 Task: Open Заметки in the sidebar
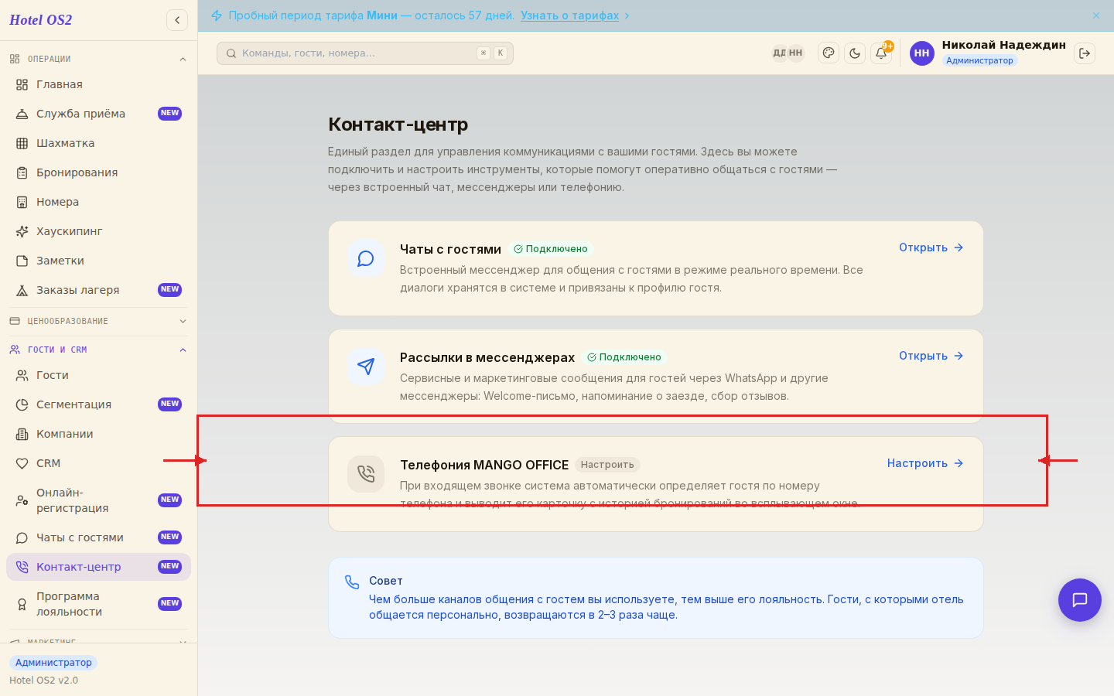[x=98, y=261]
